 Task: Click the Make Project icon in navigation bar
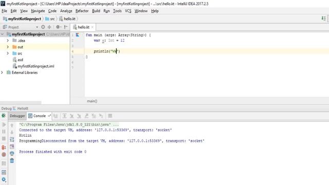[x=323, y=18]
